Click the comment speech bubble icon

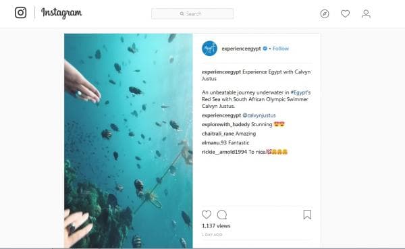(222, 215)
